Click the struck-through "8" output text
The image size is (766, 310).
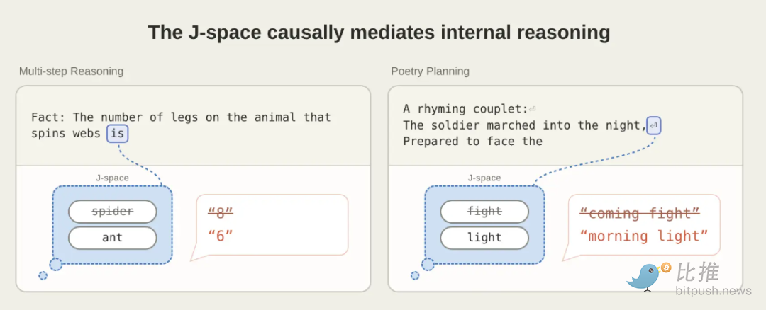pyautogui.click(x=221, y=213)
